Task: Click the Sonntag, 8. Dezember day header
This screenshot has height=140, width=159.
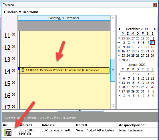Action: click(64, 18)
